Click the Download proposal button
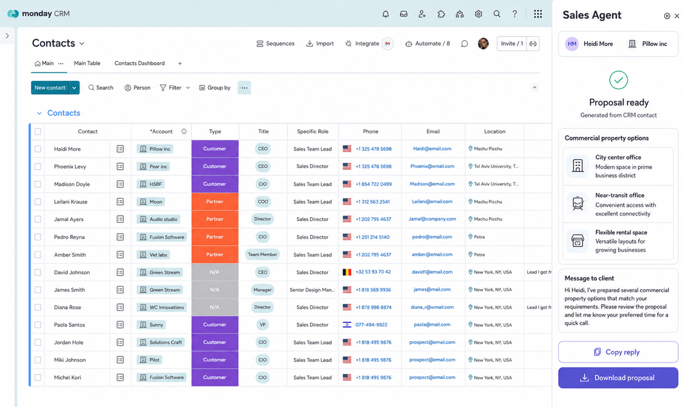684x407 pixels. (618, 378)
